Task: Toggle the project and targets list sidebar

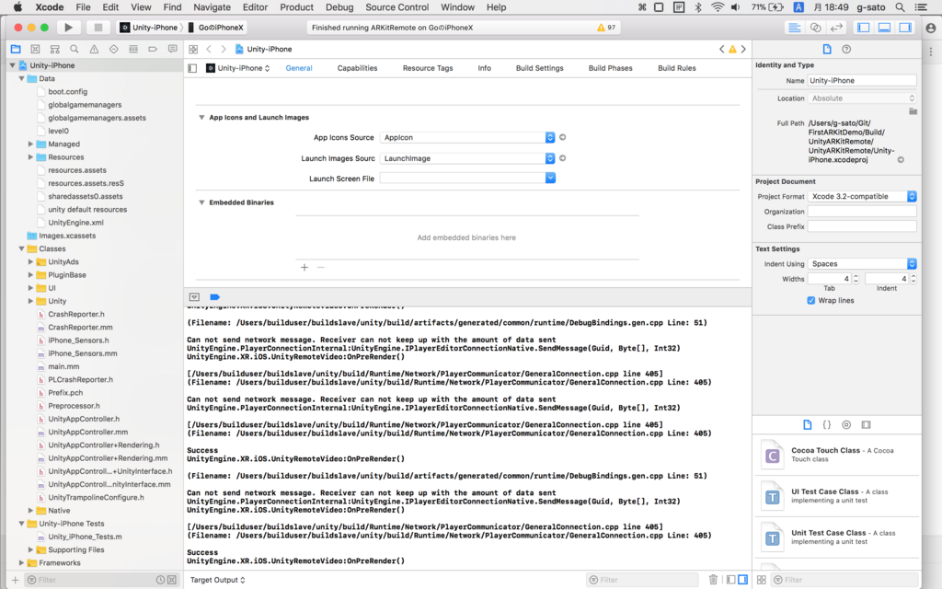Action: [192, 68]
